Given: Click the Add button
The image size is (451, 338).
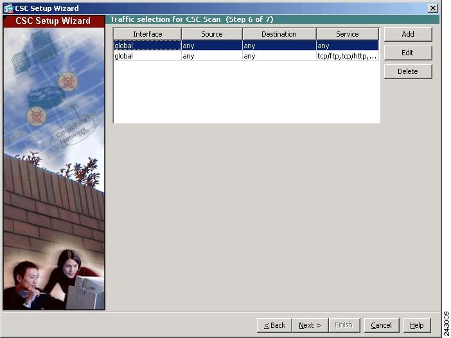Looking at the screenshot, I should click(x=408, y=34).
